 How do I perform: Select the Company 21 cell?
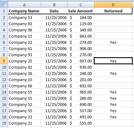click(x=25, y=123)
